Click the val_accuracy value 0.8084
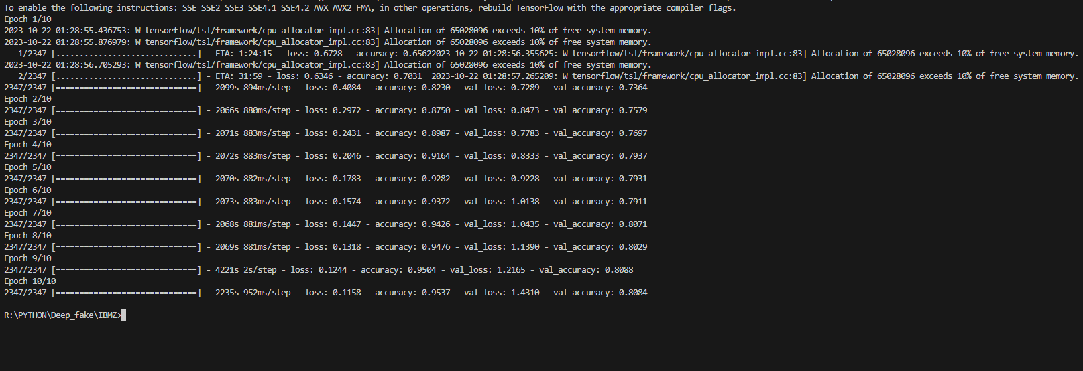 (x=633, y=293)
